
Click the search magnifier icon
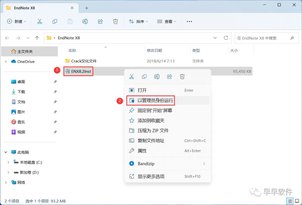(x=292, y=38)
